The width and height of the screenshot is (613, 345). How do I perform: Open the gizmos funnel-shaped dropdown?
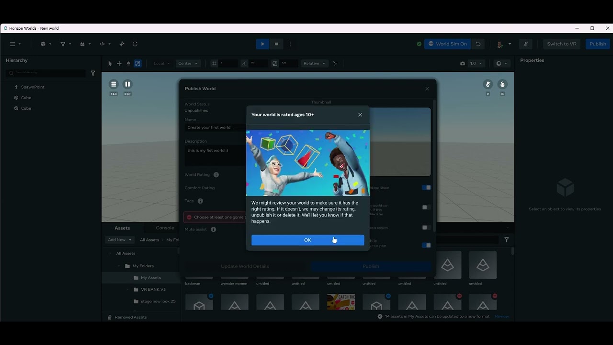(66, 44)
